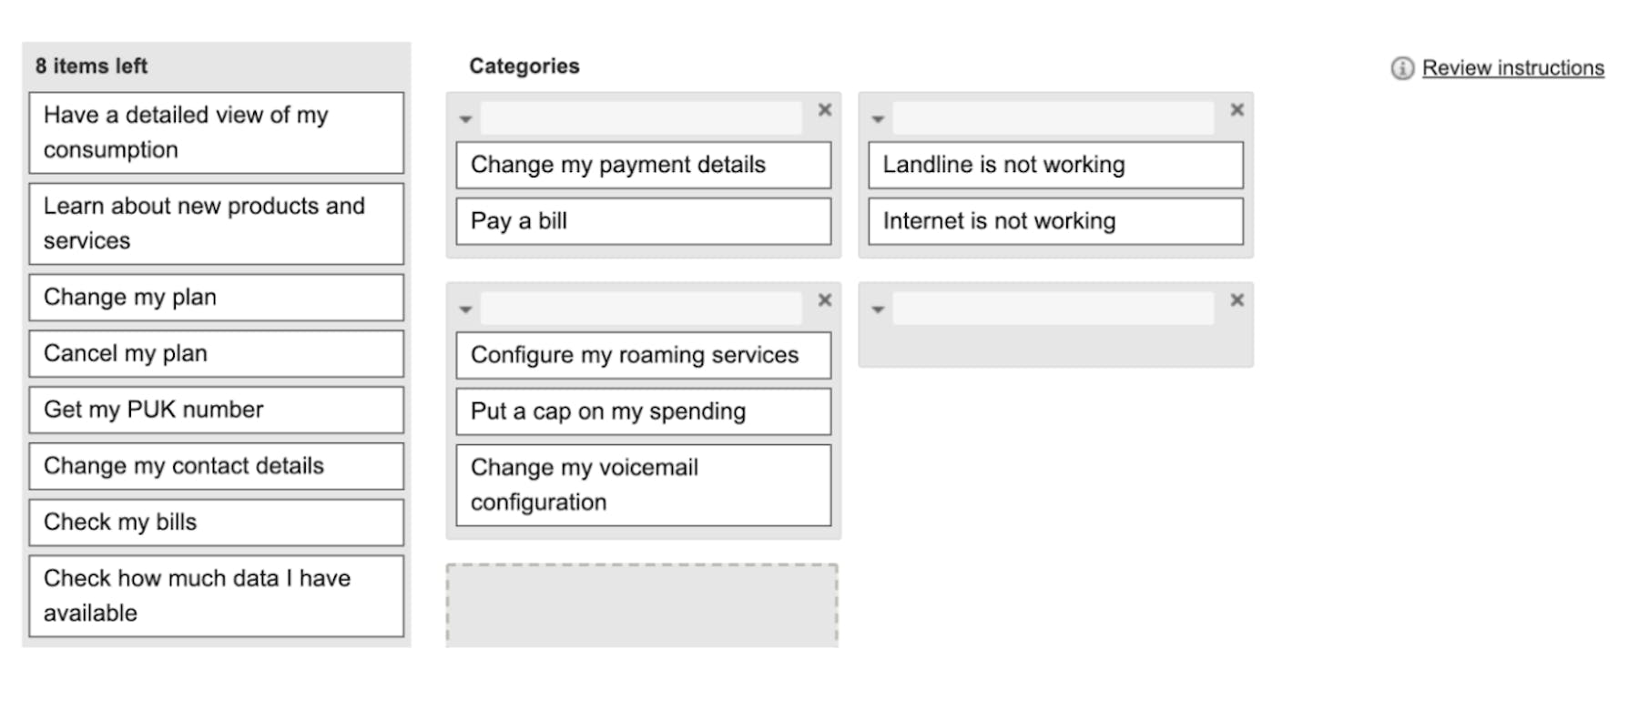Collapse the category with Internet is not working
This screenshot has height=710, width=1639.
(x=878, y=119)
